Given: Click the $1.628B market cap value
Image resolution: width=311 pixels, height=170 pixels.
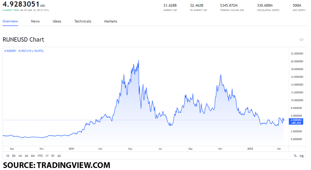Looking at the screenshot, I should pos(170,5).
